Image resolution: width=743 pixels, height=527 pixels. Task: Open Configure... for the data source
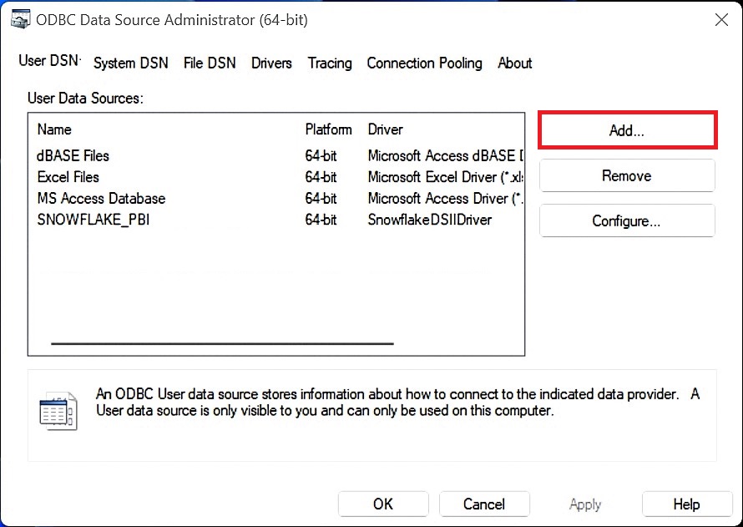tap(627, 220)
